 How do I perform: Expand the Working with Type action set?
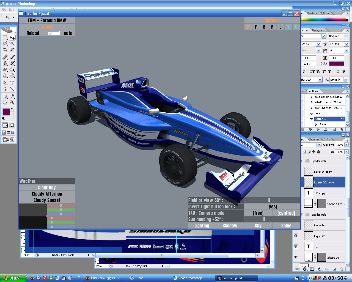(x=311, y=108)
